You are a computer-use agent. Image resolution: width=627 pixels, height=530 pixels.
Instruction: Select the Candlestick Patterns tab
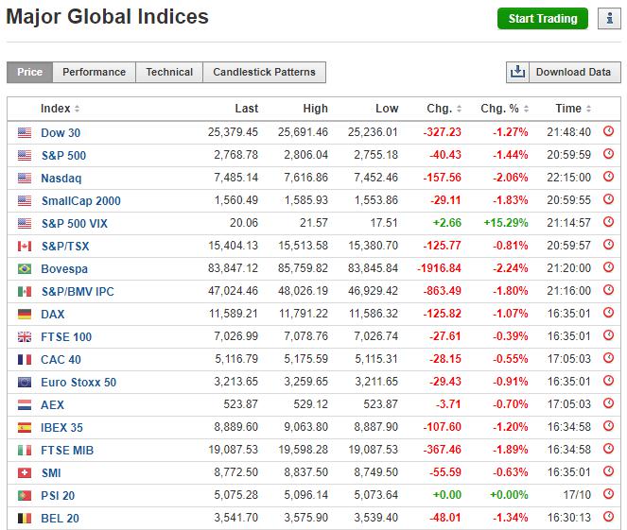coord(264,72)
